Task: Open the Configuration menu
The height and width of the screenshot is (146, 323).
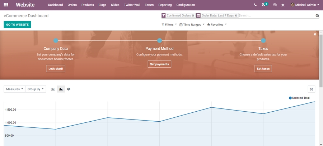Action: pyautogui.click(x=186, y=5)
